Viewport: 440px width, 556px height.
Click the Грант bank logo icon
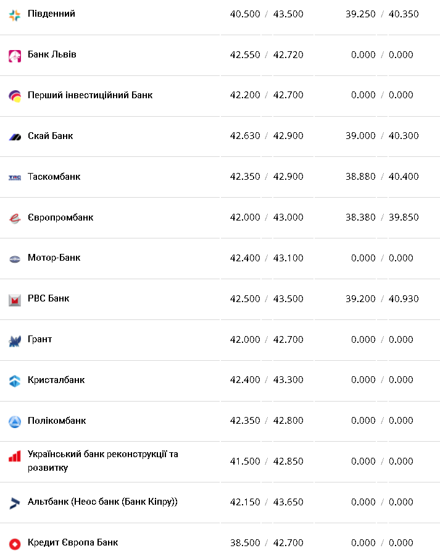point(15,340)
